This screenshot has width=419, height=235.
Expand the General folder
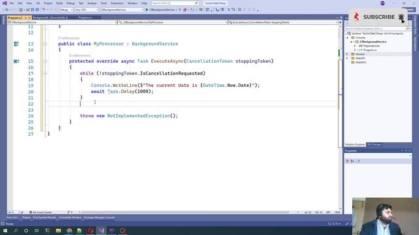click(x=348, y=54)
